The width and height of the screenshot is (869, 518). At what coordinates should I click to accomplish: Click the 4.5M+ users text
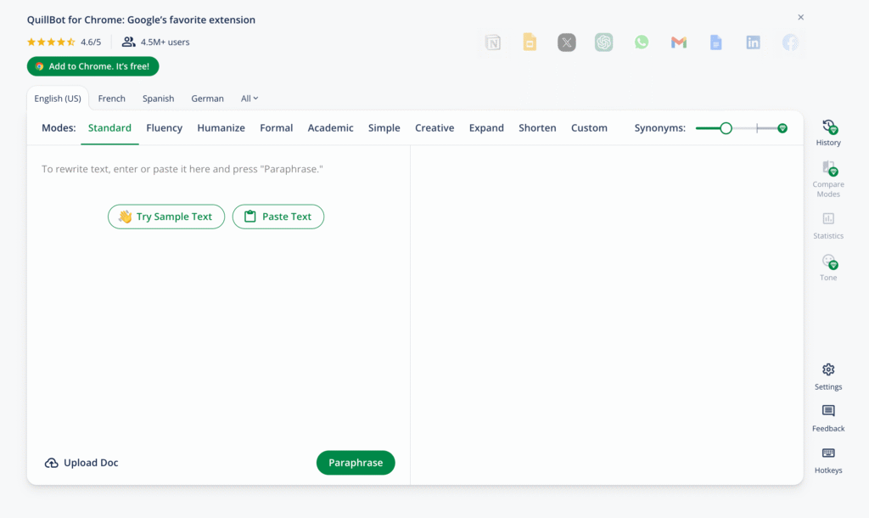click(x=165, y=42)
